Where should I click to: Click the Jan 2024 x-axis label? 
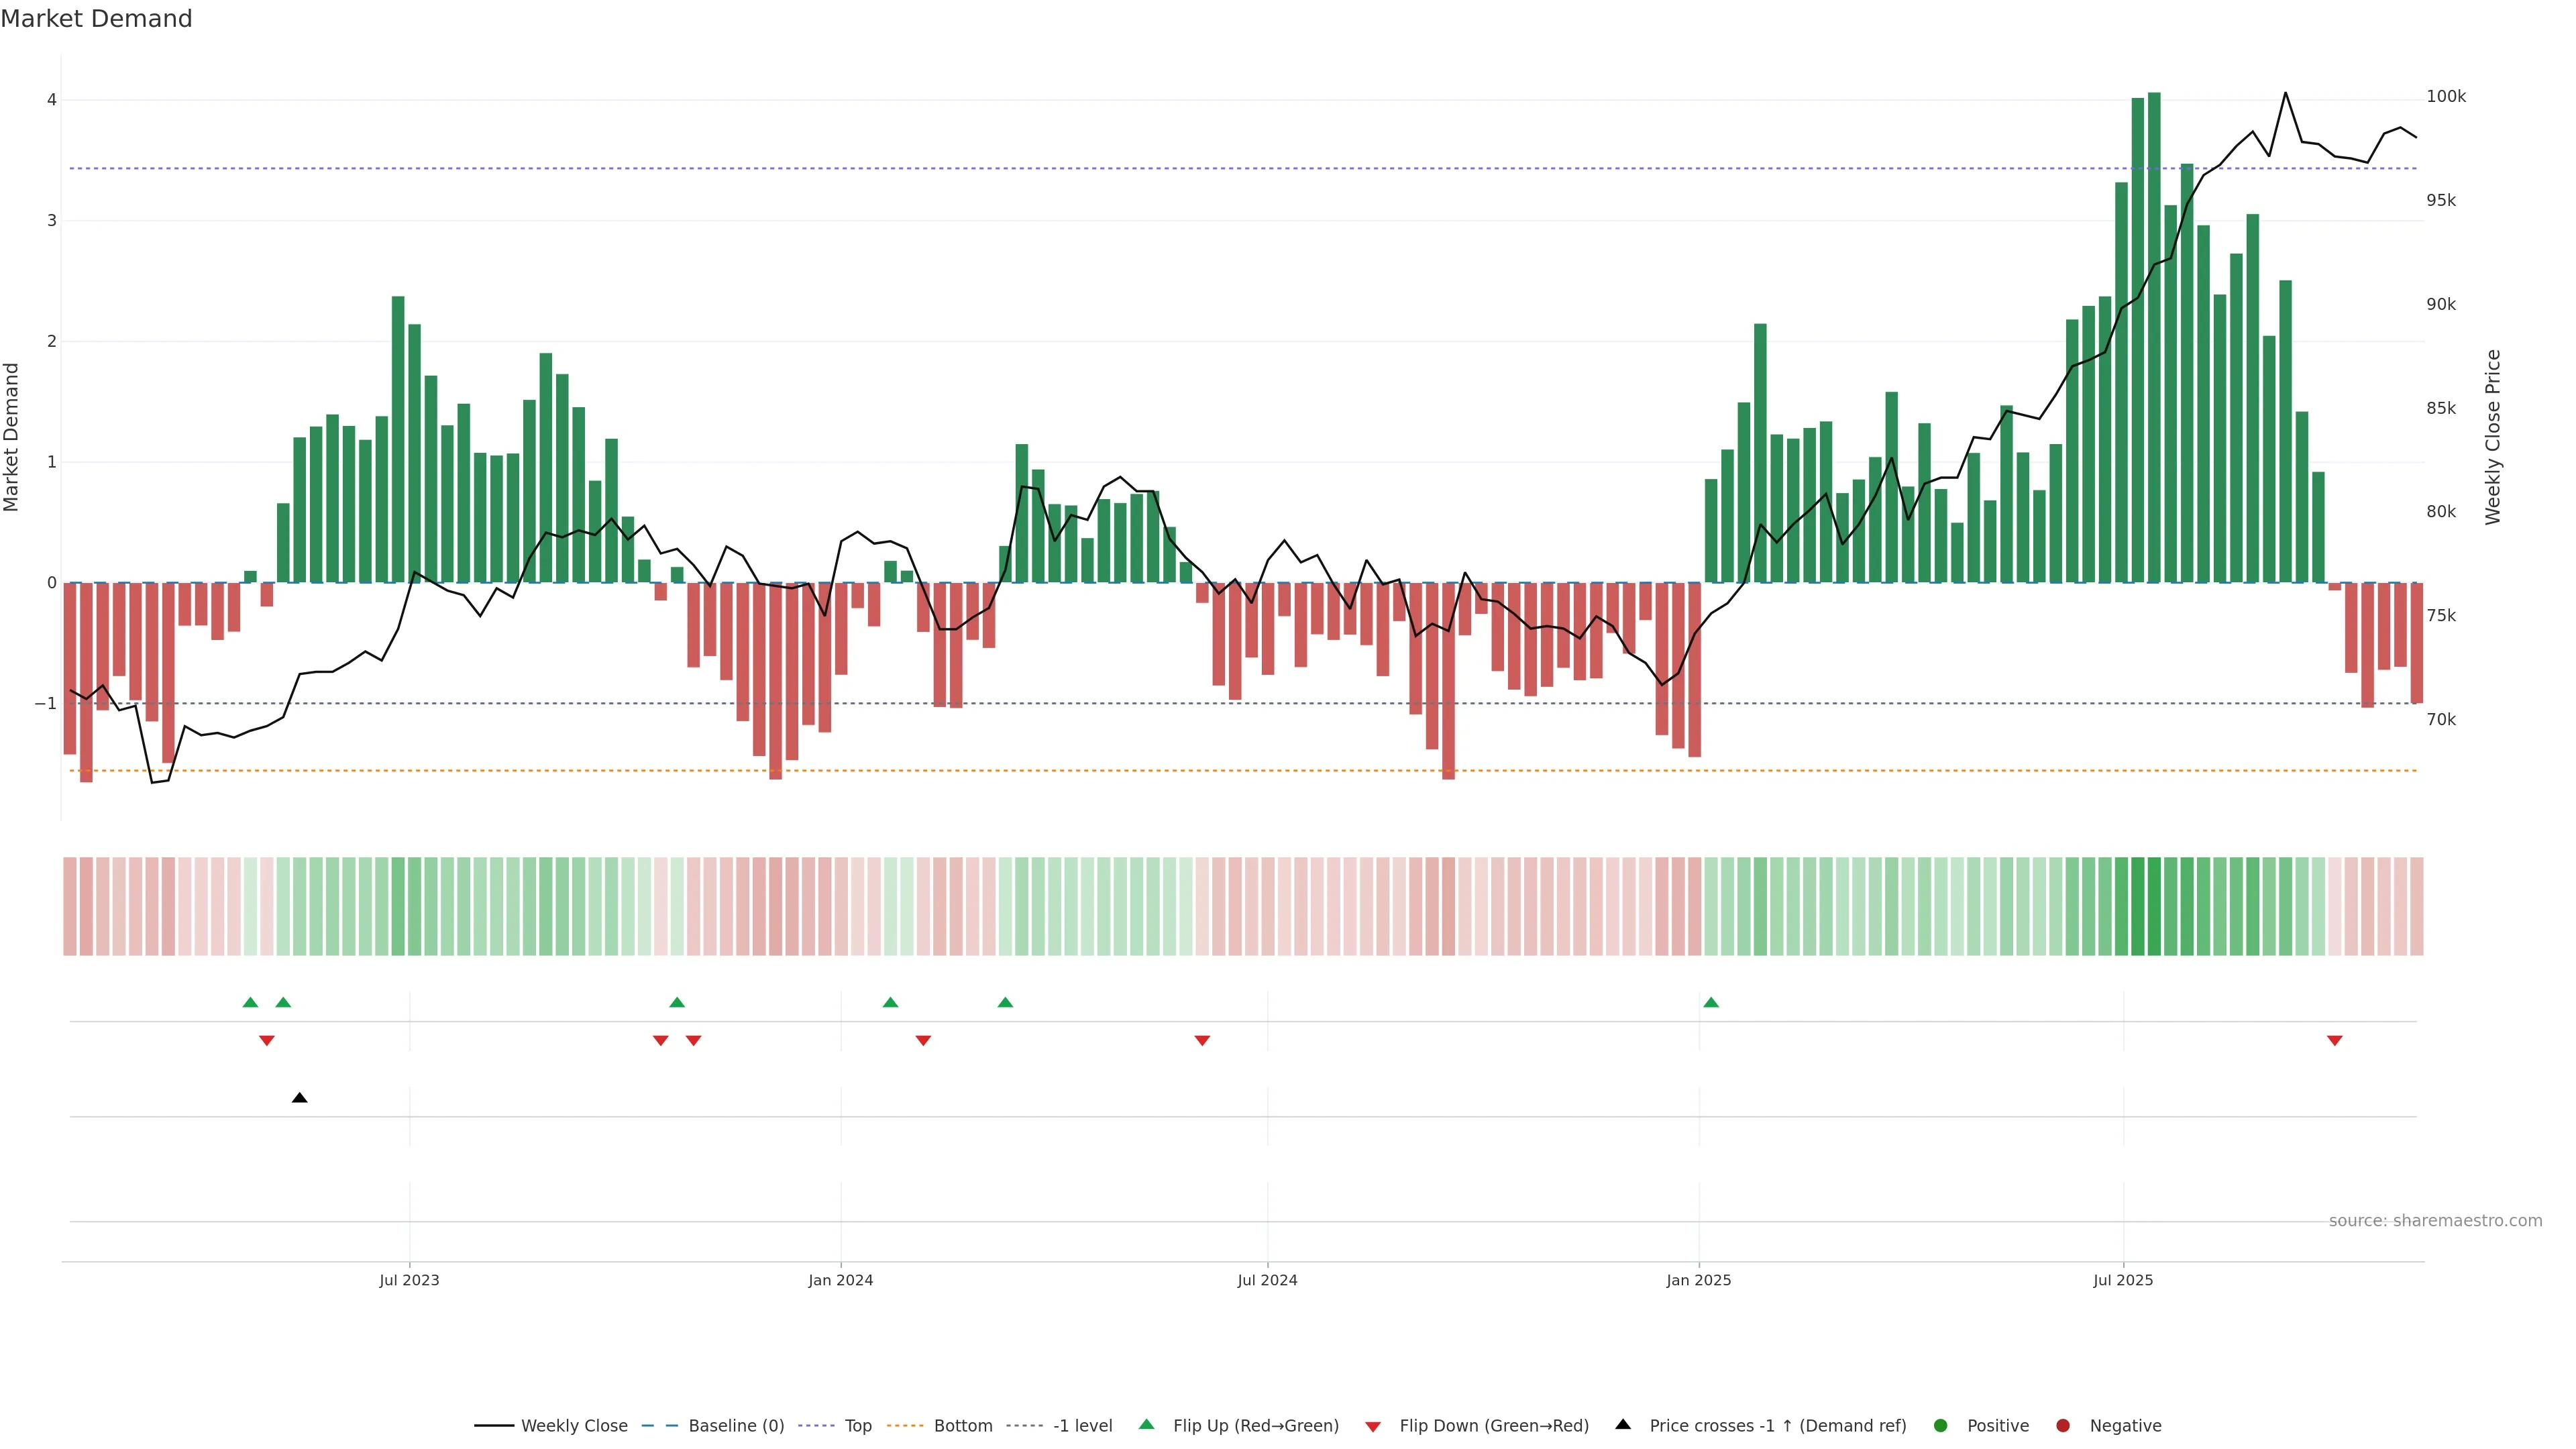click(840, 1280)
